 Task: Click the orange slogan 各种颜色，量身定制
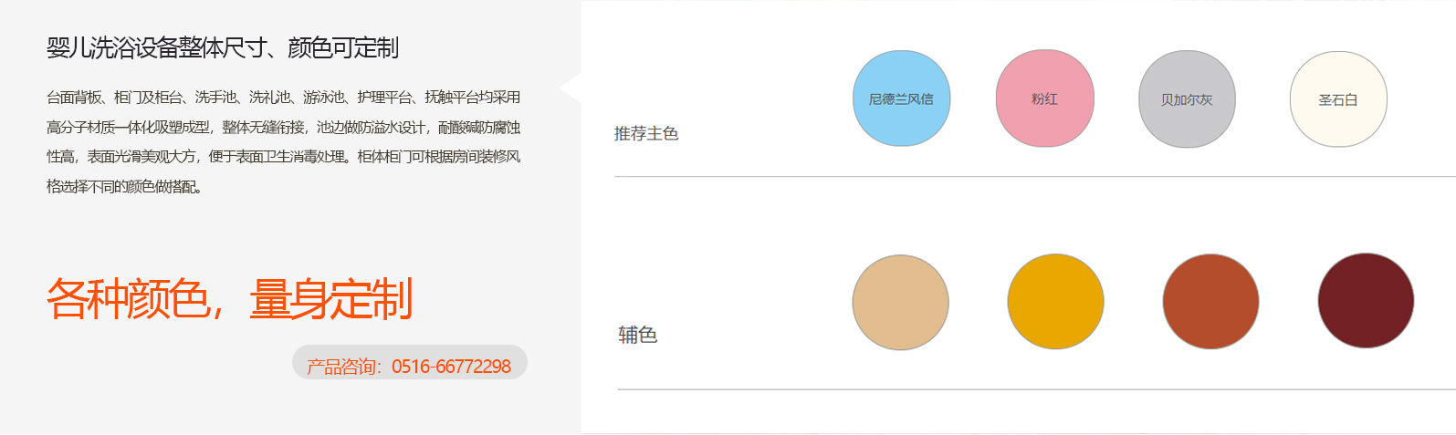(230, 299)
